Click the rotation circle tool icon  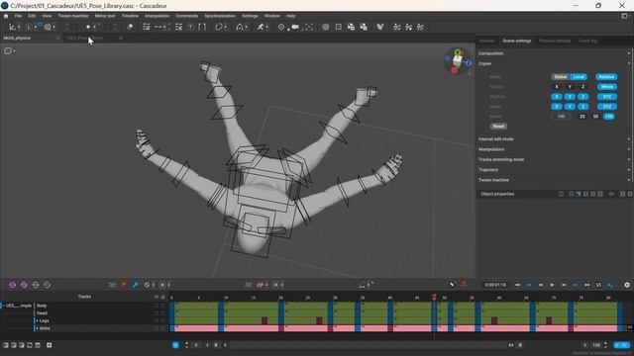pyautogui.click(x=218, y=27)
